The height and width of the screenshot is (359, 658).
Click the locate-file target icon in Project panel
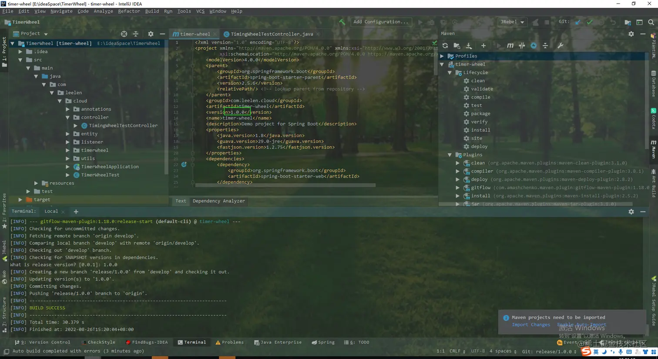coord(124,34)
